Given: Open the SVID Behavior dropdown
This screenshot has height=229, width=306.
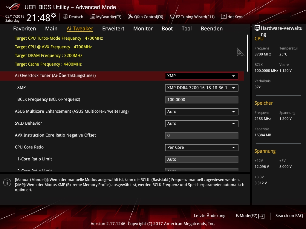Looking at the screenshot, I should tap(202, 124).
